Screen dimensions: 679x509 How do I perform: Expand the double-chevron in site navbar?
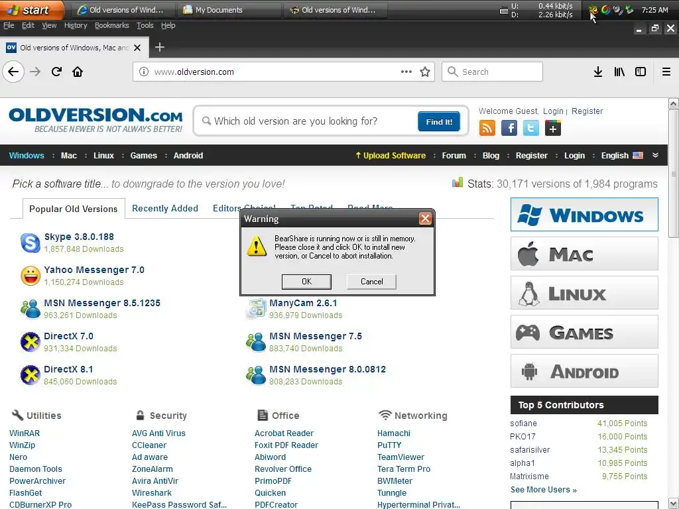tap(655, 155)
